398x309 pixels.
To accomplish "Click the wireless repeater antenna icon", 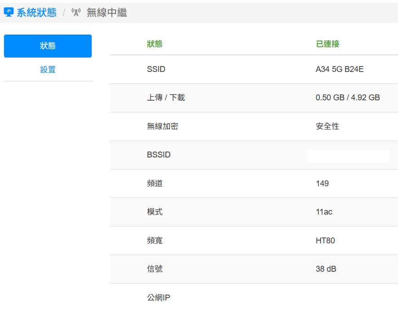I will [x=76, y=13].
